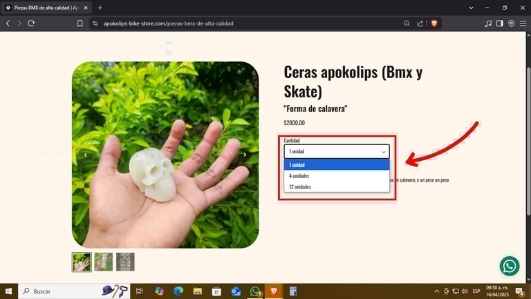Viewport: 531px width, 299px height.
Task: Select the Piezas BMX de alta calidad tab
Action: pos(46,8)
